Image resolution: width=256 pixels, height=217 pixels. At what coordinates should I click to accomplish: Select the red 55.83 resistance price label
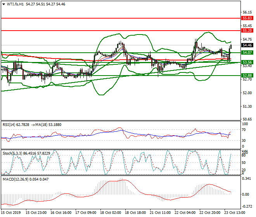coord(247,18)
